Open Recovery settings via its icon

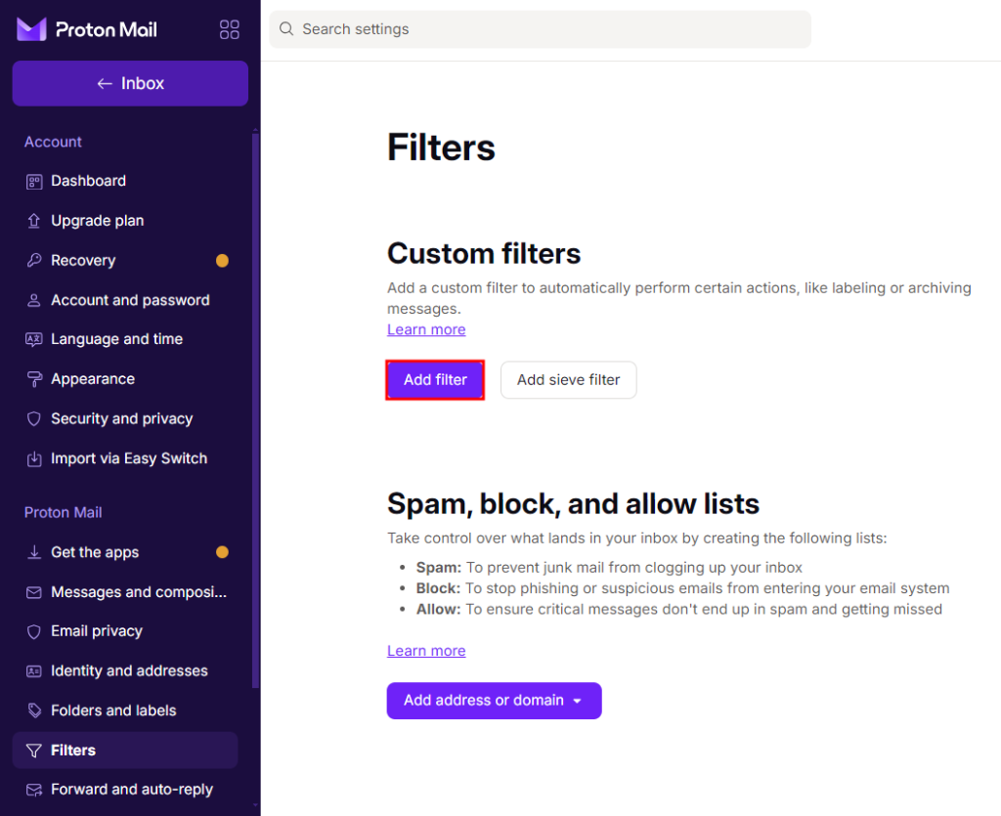click(32, 260)
